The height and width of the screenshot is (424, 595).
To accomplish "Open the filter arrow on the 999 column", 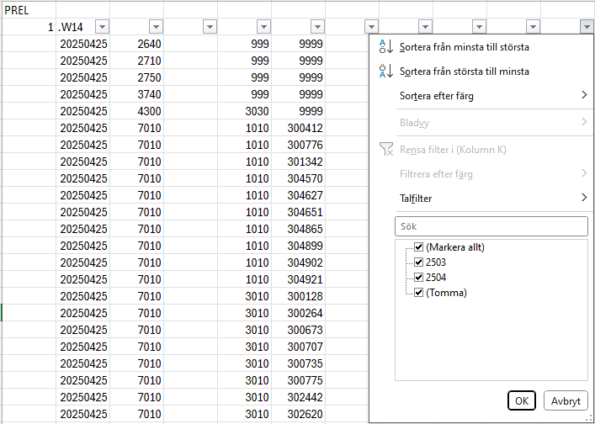I will (x=263, y=27).
